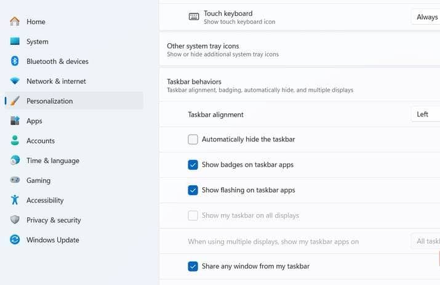
Task: Click the Windows Update sync icon
Action: [x=15, y=239]
